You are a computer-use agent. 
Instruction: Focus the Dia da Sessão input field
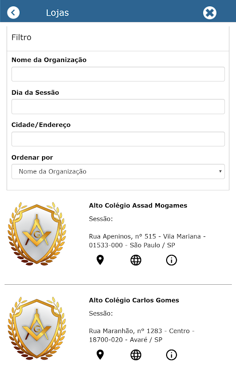118,107
